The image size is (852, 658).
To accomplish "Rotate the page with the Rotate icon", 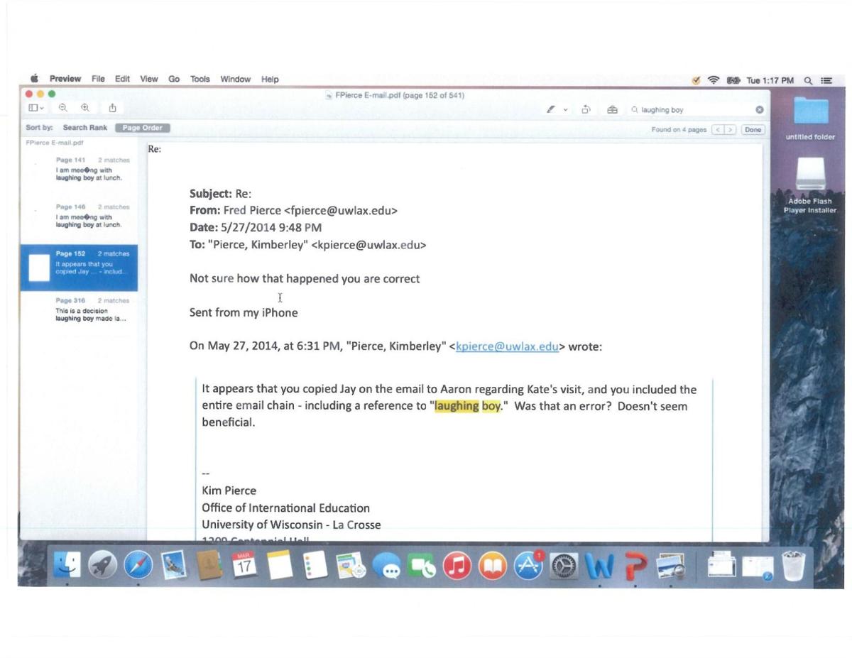I will pyautogui.click(x=586, y=110).
